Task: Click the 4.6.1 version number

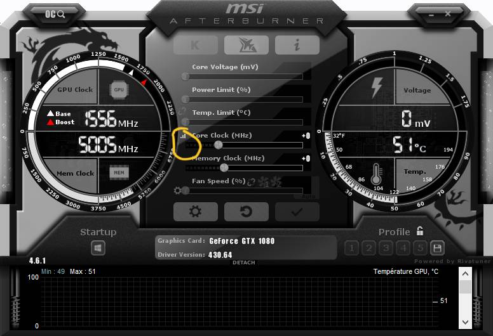Action: coord(37,261)
